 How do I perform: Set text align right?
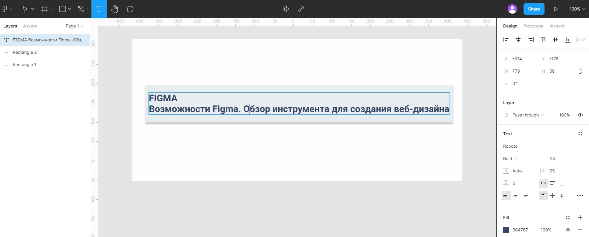click(x=525, y=196)
